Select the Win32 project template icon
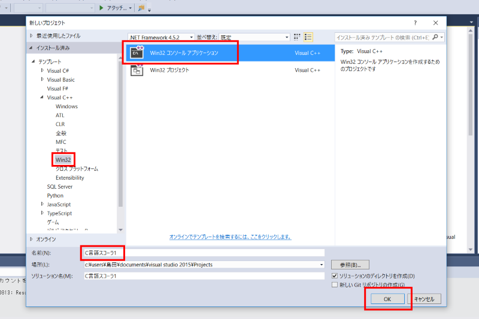 137,70
